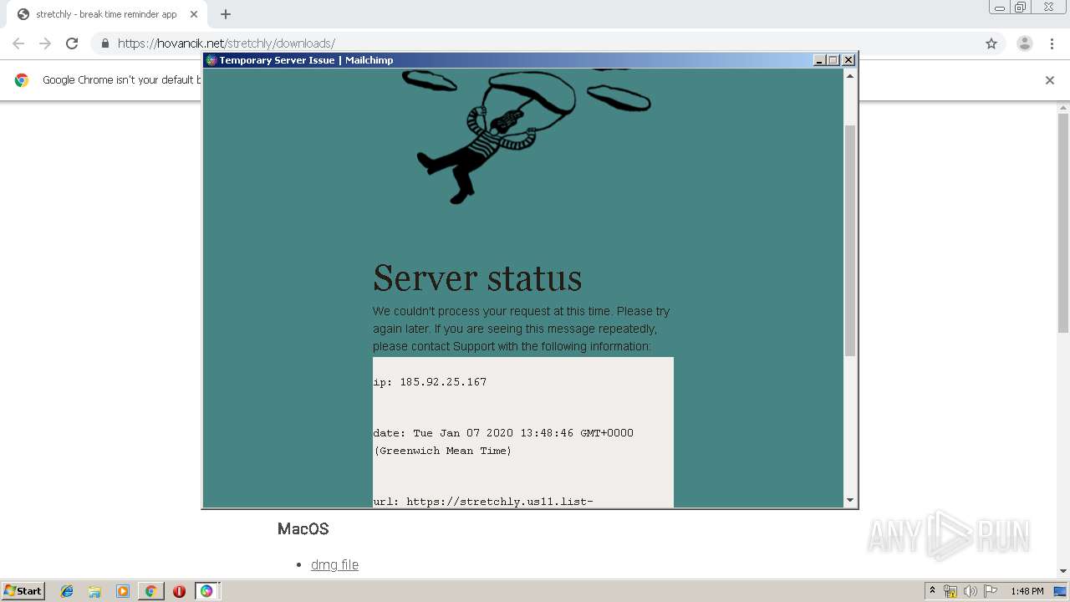1070x602 pixels.
Task: Bookmark this page with star icon
Action: [x=991, y=43]
